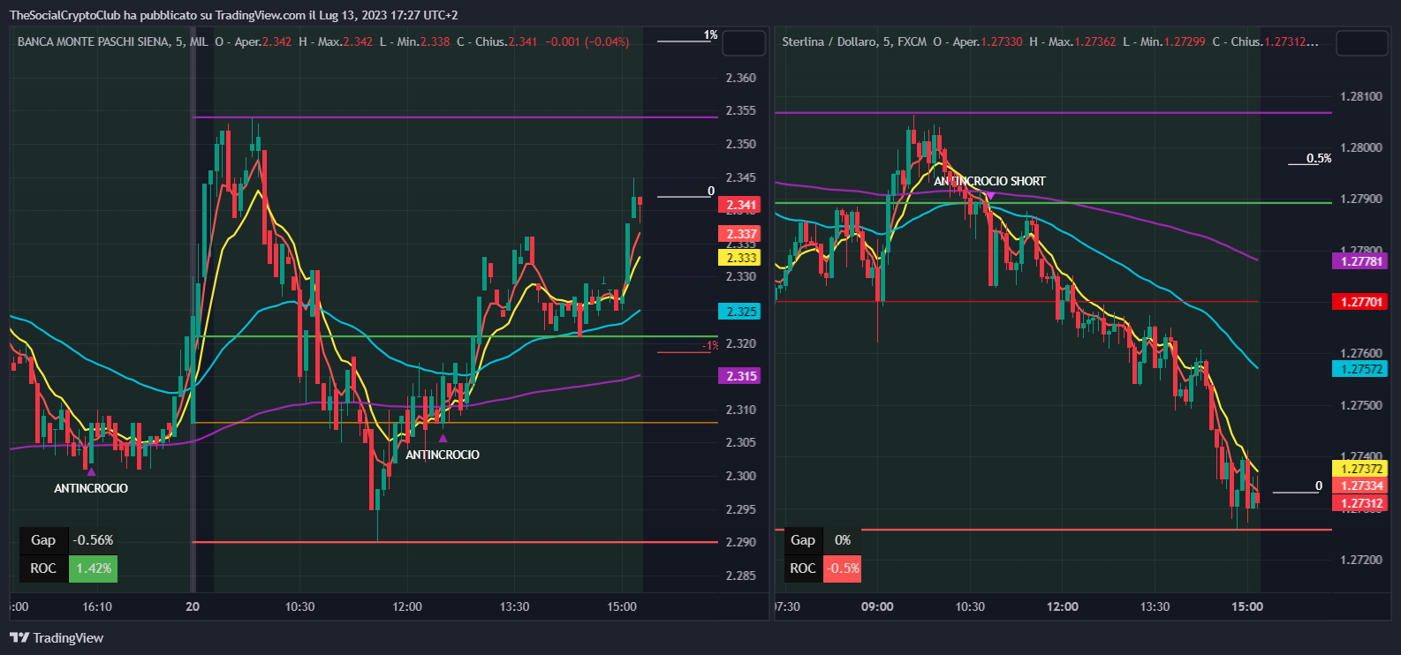Click the 2.295 price axis value
Screen dimensions: 1401x655
tap(740, 509)
